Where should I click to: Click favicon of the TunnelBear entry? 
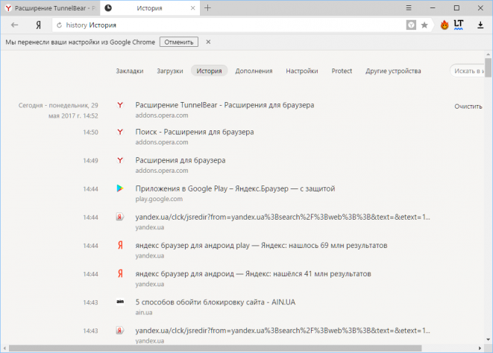click(120, 105)
